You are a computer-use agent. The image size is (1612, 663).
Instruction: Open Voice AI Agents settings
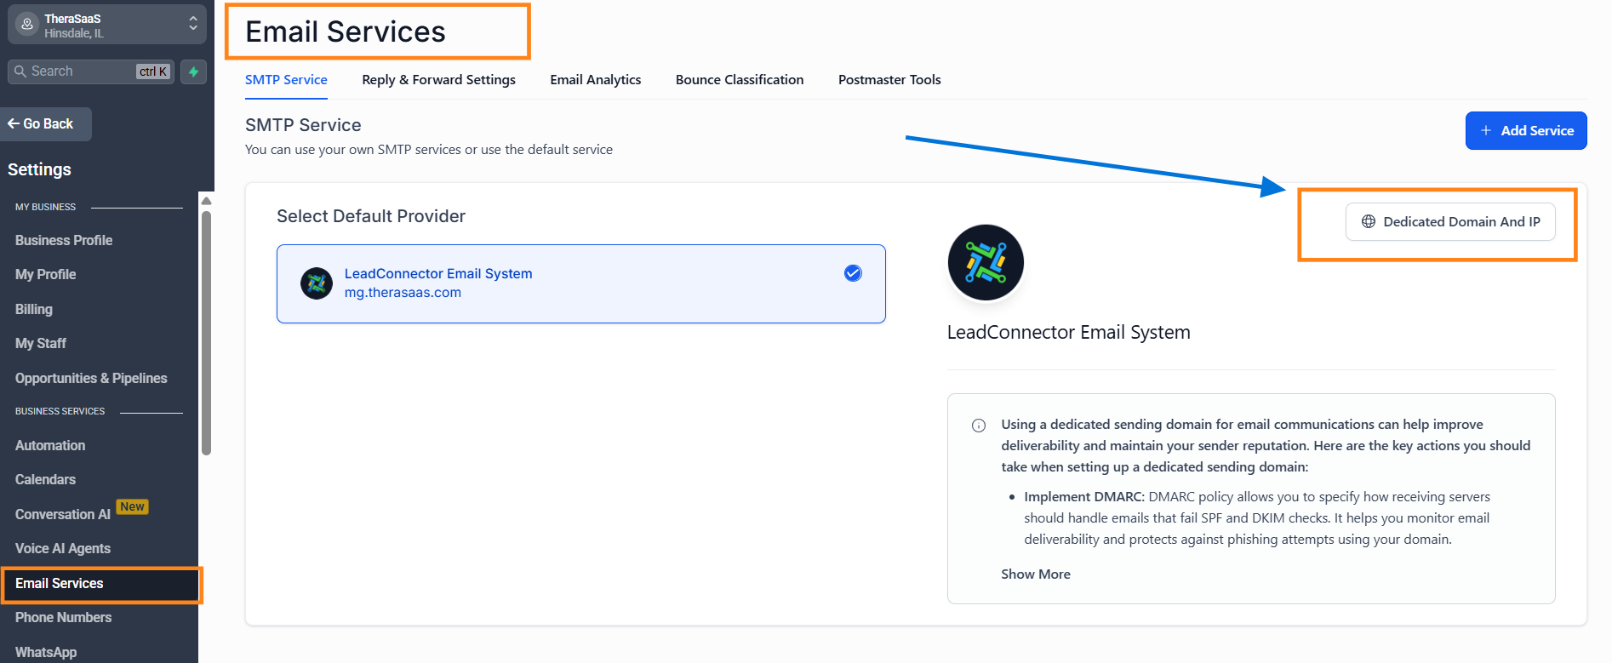tap(63, 549)
